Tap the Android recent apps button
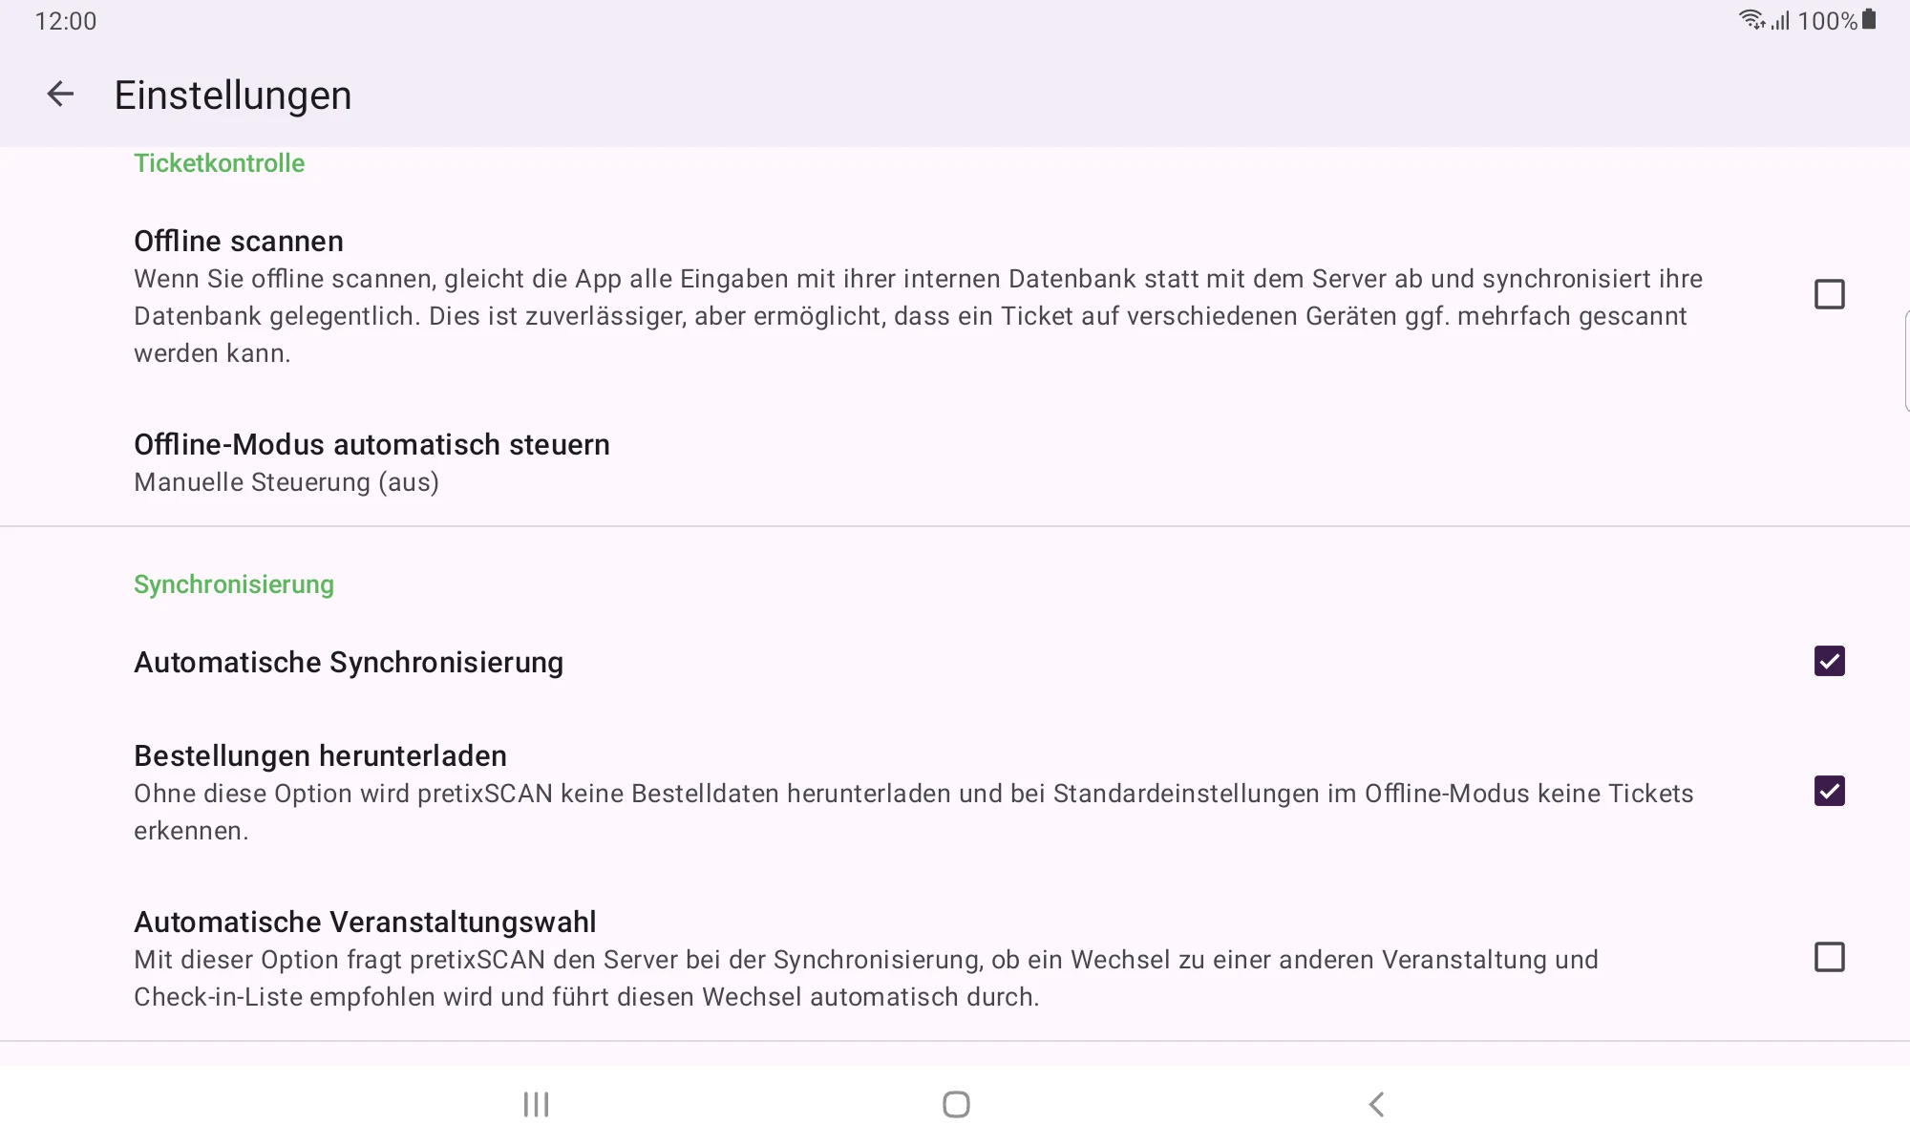 click(536, 1105)
